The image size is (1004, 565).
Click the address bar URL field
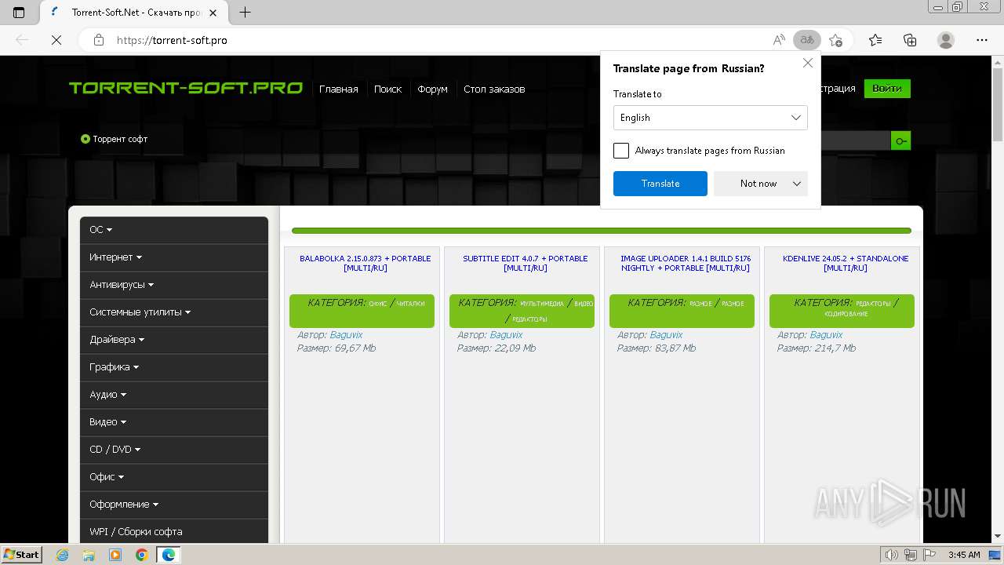439,40
